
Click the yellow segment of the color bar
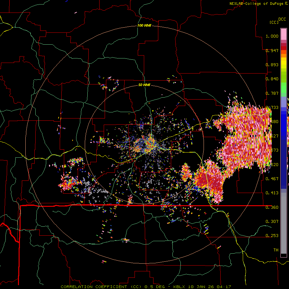click(284, 63)
